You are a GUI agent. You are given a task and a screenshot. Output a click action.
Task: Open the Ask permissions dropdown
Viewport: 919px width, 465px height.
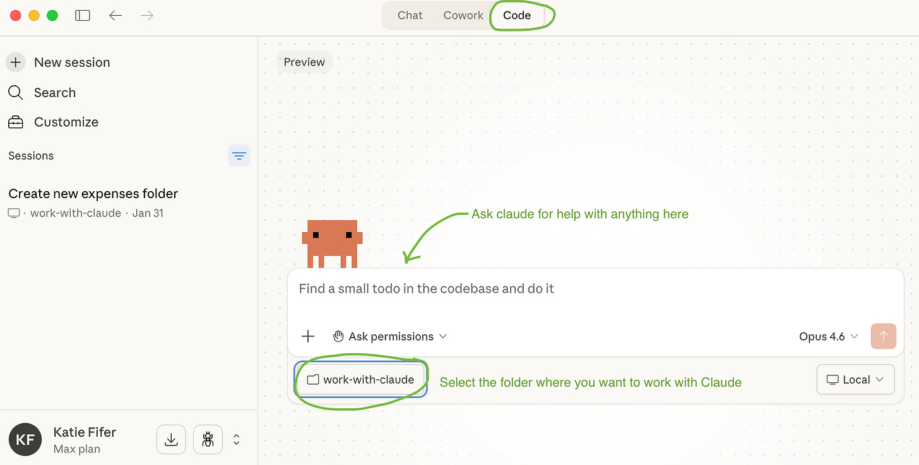(x=390, y=336)
